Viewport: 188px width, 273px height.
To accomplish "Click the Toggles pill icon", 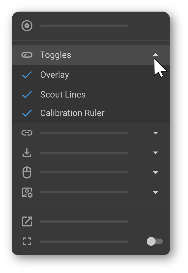I will [x=27, y=55].
